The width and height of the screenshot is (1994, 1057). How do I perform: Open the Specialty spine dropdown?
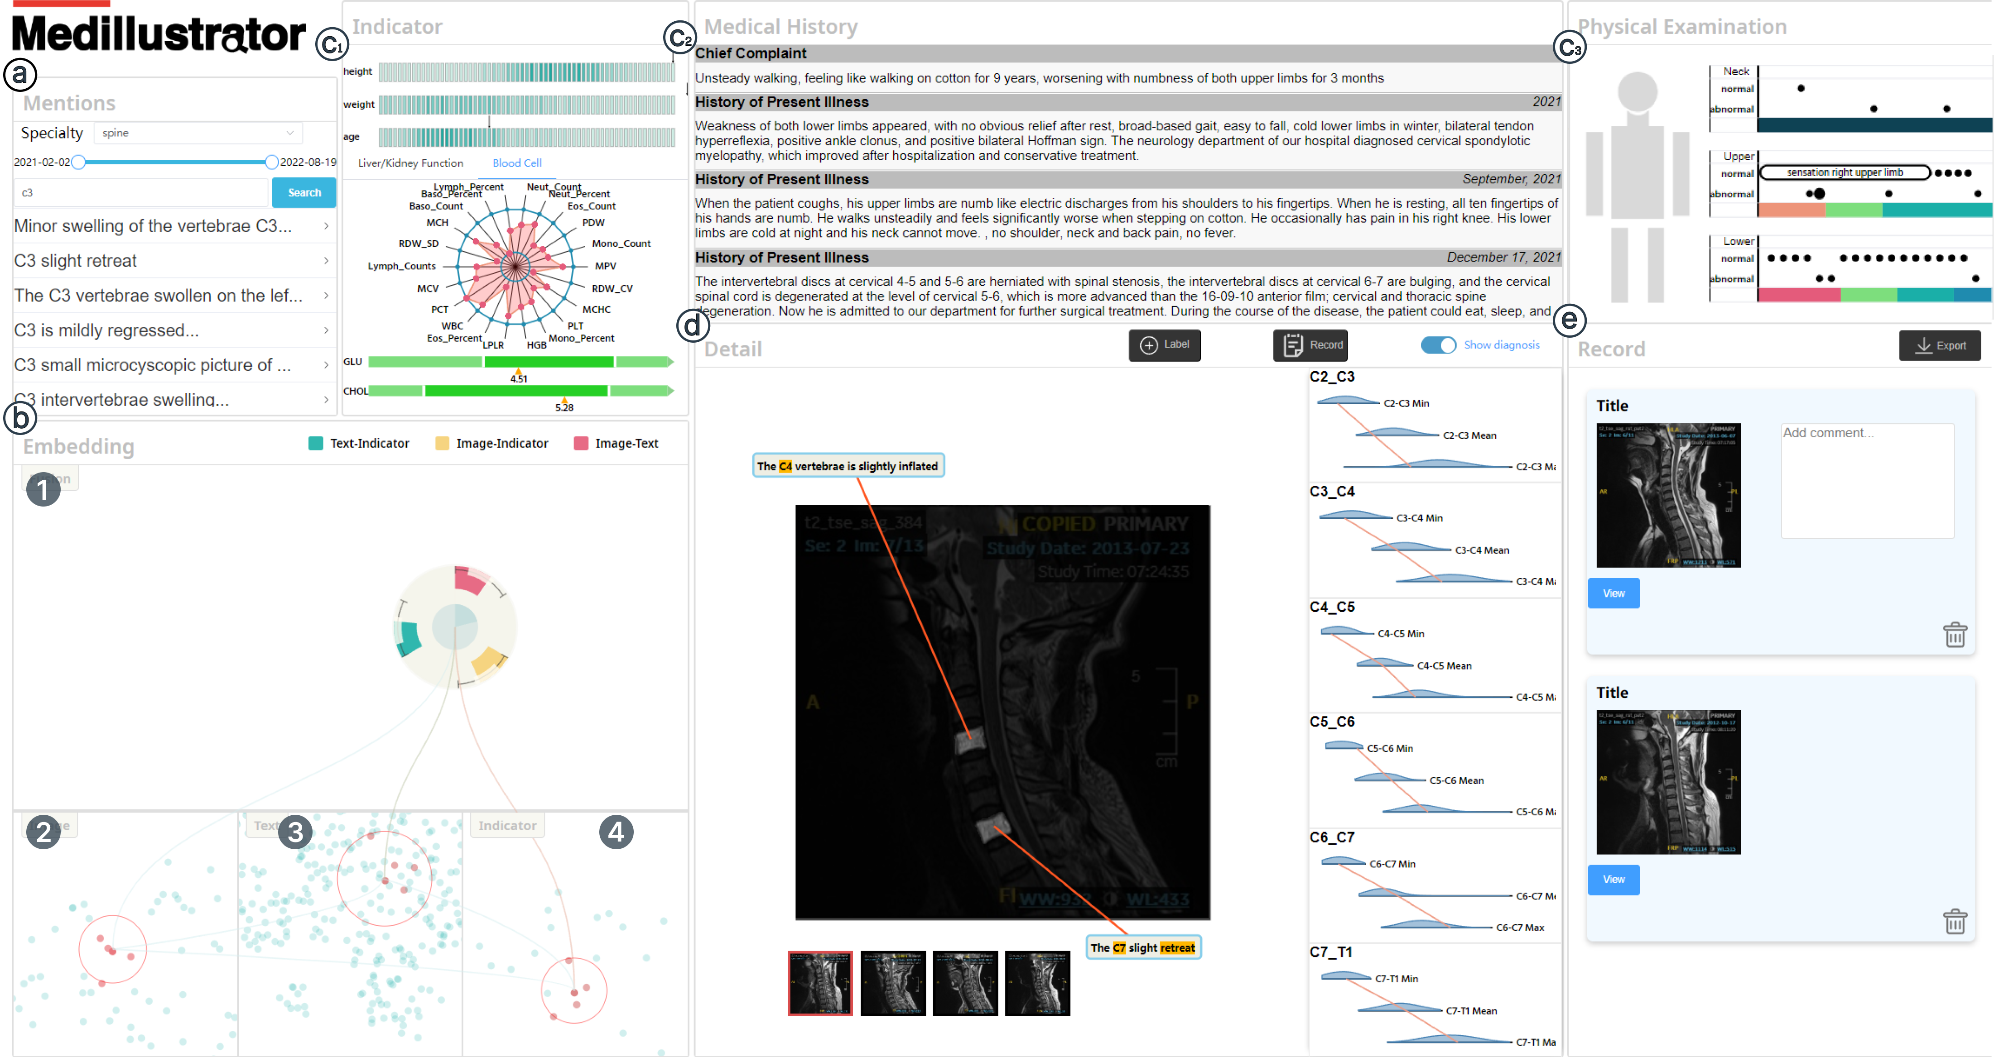point(198,133)
